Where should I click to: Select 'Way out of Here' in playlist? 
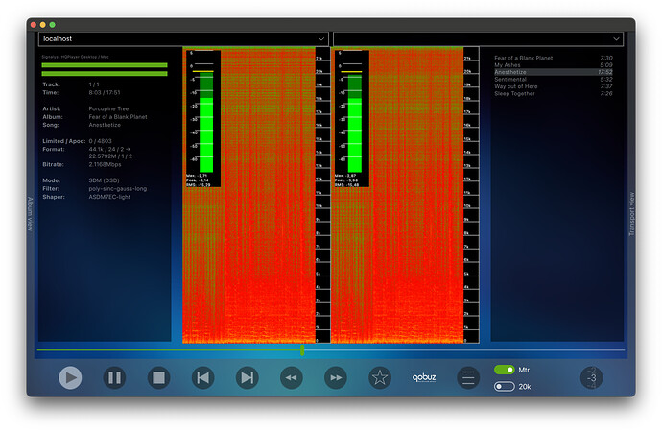coord(554,86)
